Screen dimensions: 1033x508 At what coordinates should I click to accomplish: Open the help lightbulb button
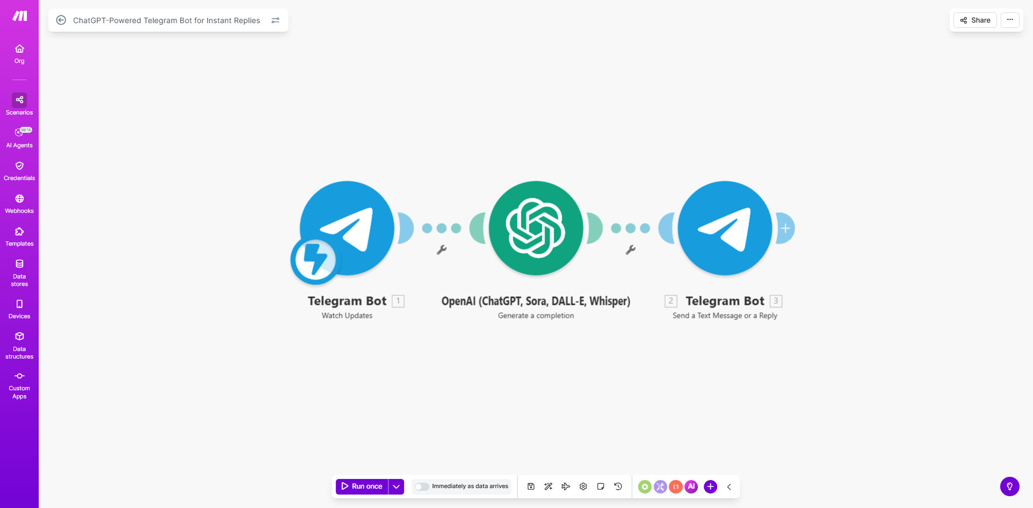pyautogui.click(x=1010, y=486)
